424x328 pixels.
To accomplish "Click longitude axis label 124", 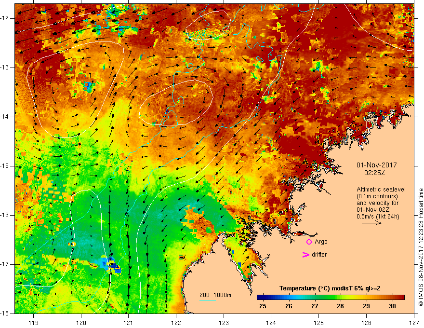I will tap(271, 323).
